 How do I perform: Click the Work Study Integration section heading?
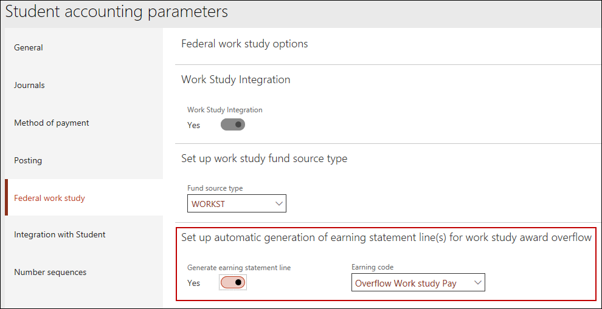(x=235, y=80)
